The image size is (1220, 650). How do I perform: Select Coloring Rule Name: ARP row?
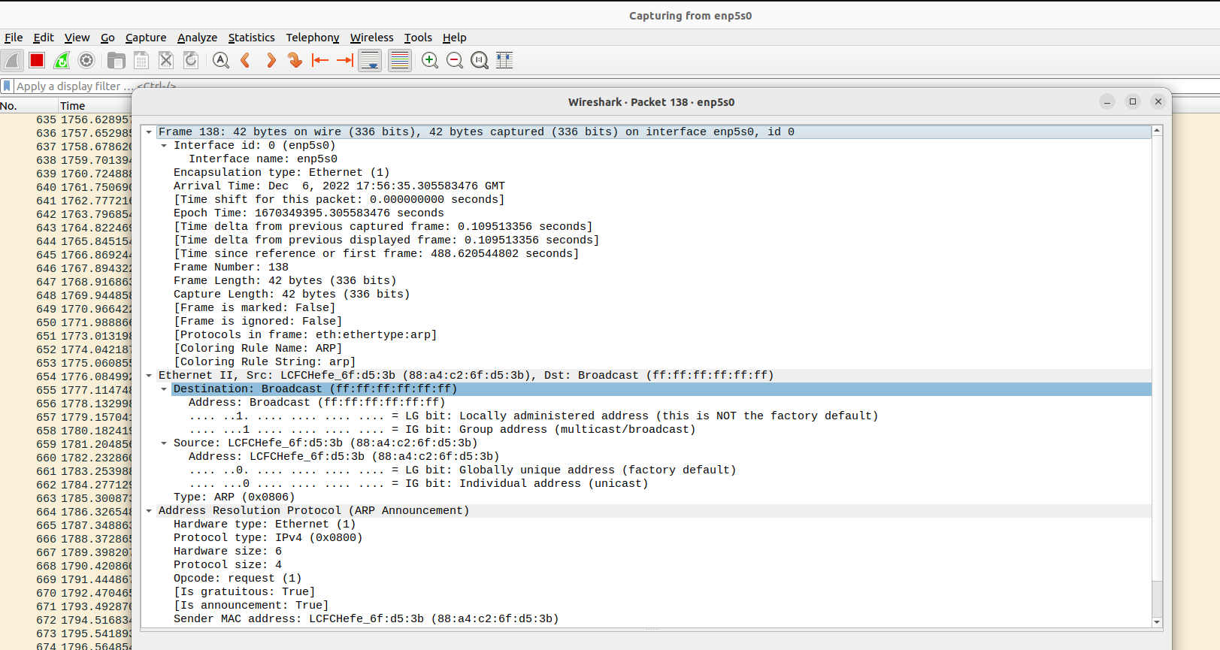[646, 349]
